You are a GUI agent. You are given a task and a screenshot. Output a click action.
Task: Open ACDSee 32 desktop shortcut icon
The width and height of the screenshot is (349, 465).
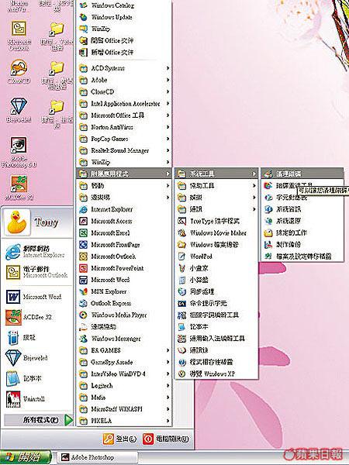[x=19, y=184]
